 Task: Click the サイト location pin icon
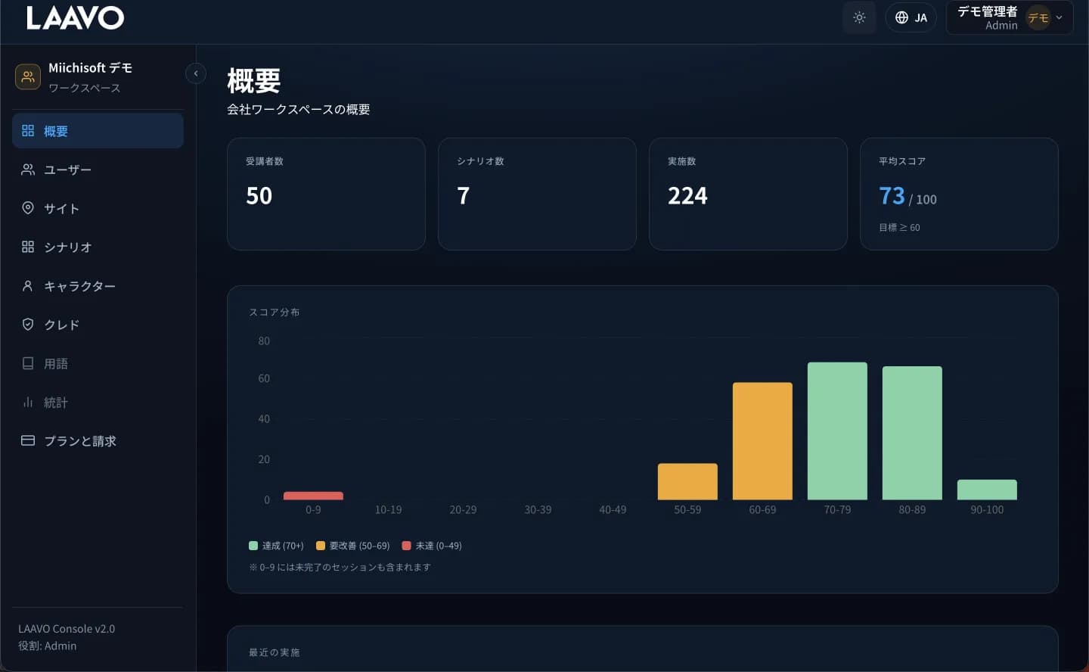(x=28, y=208)
